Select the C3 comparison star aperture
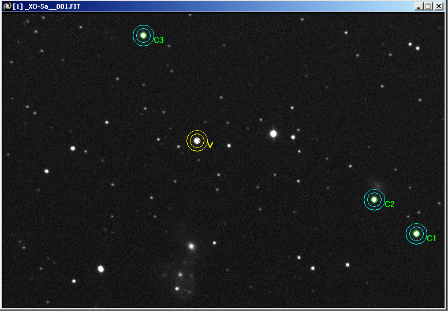This screenshot has width=448, height=311. point(143,35)
